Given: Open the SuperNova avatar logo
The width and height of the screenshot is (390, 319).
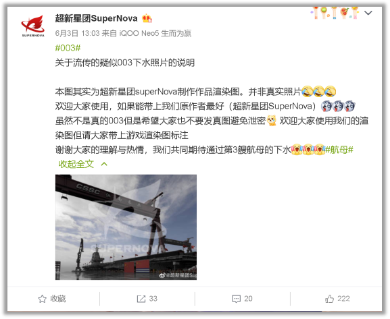Looking at the screenshot, I should 33,26.
